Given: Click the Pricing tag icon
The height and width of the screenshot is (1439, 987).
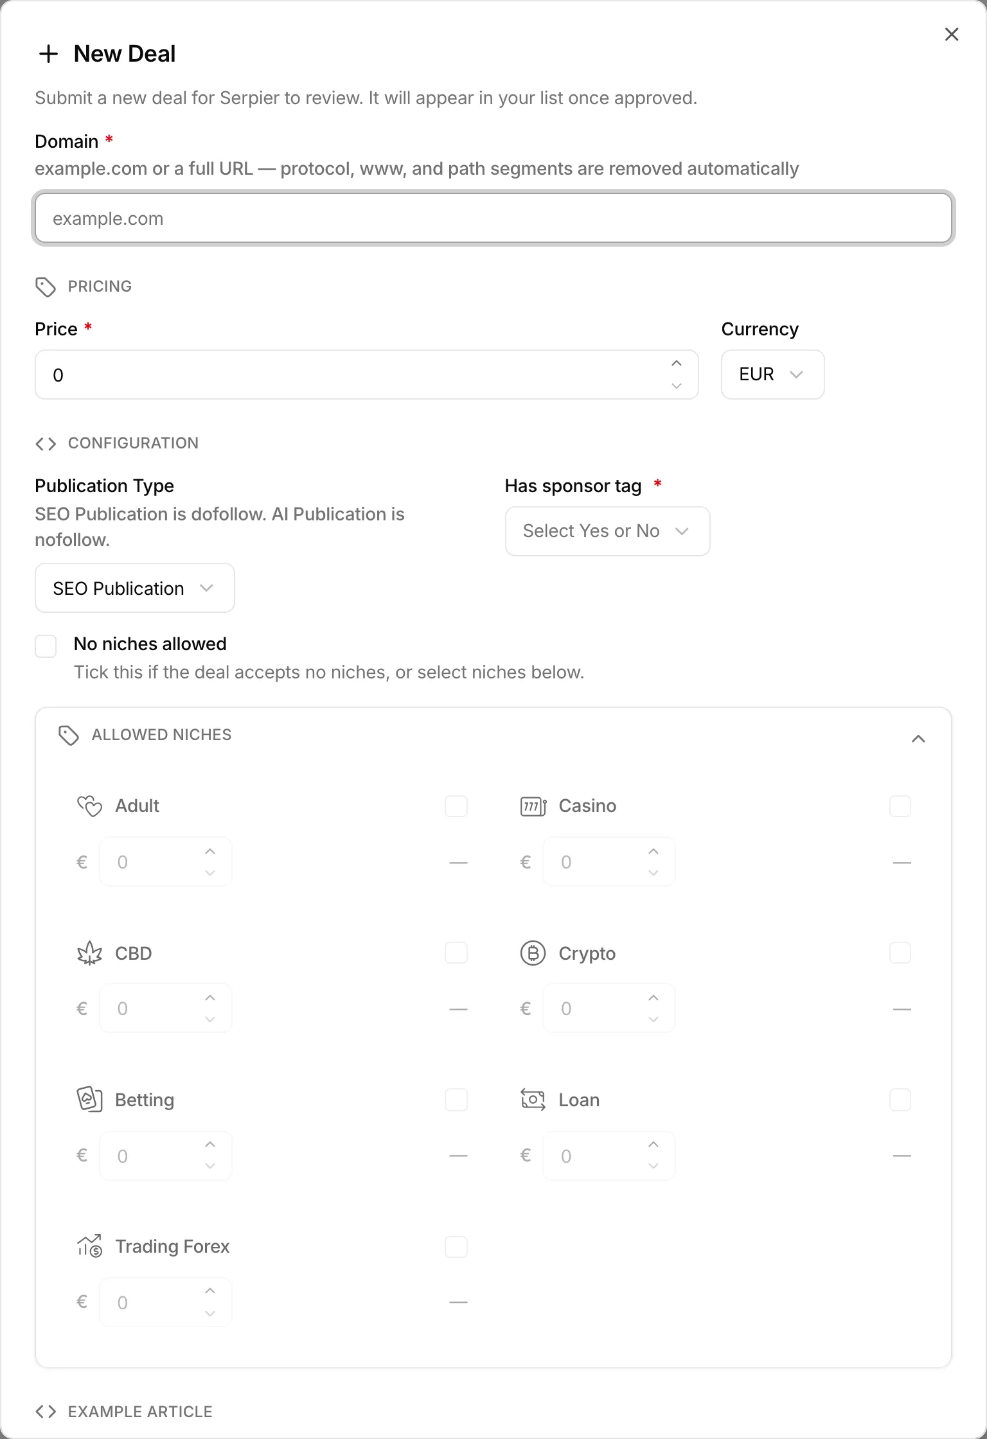Looking at the screenshot, I should click(x=46, y=287).
